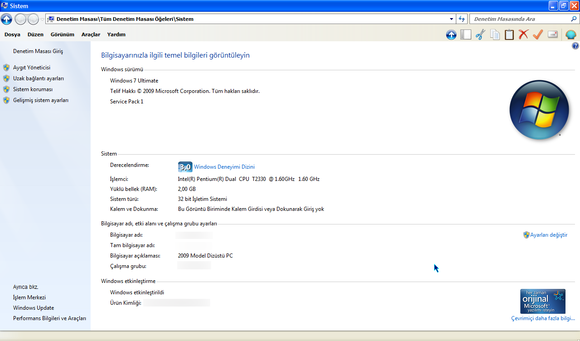The width and height of the screenshot is (580, 341).
Task: Click the envelope mail icon in toolbar
Action: pos(553,34)
